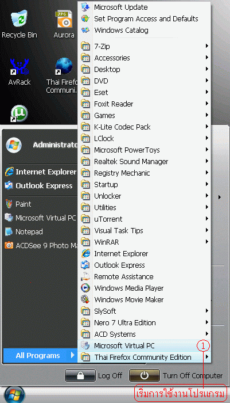Click the Internet Explorer icon in pinned list
This screenshot has height=403, width=230.
(x=9, y=172)
